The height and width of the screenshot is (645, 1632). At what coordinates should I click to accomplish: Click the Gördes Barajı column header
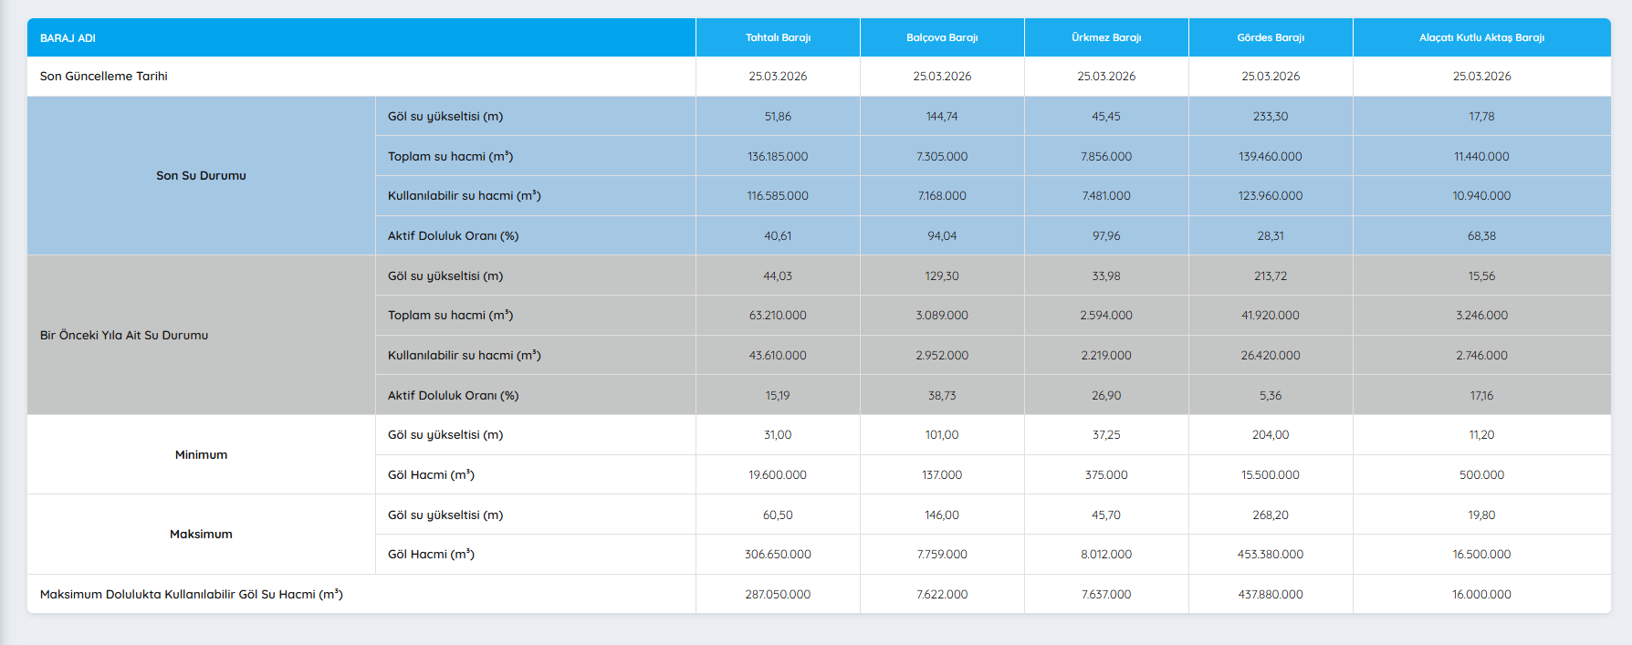[1271, 38]
